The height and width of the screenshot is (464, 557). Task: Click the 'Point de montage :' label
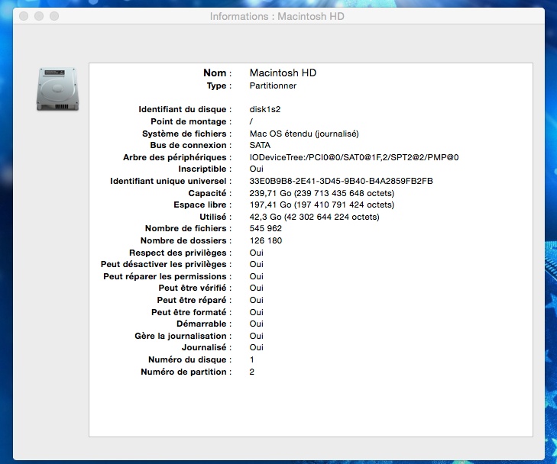point(191,121)
